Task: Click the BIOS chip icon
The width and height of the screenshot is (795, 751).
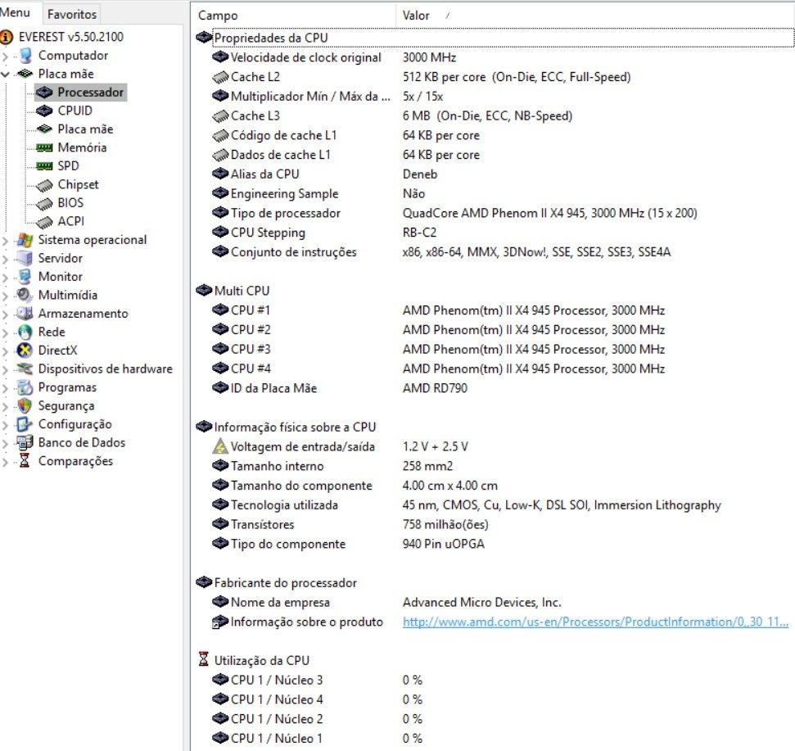Action: 44,203
